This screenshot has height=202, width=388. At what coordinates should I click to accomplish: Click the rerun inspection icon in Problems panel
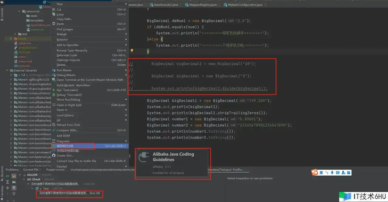7,176
